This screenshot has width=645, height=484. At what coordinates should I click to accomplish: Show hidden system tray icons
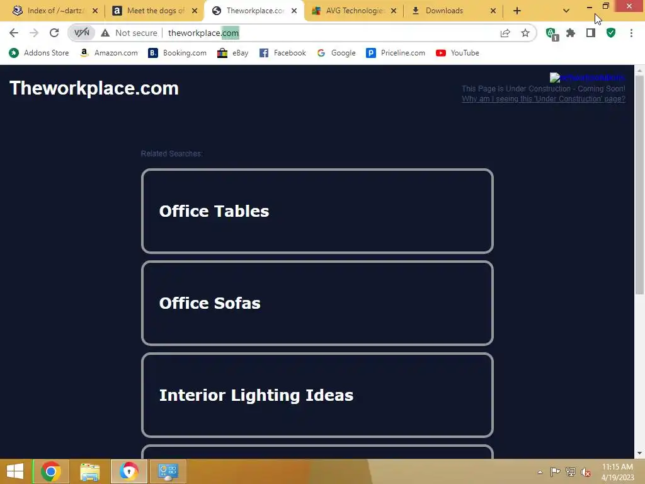tap(540, 472)
